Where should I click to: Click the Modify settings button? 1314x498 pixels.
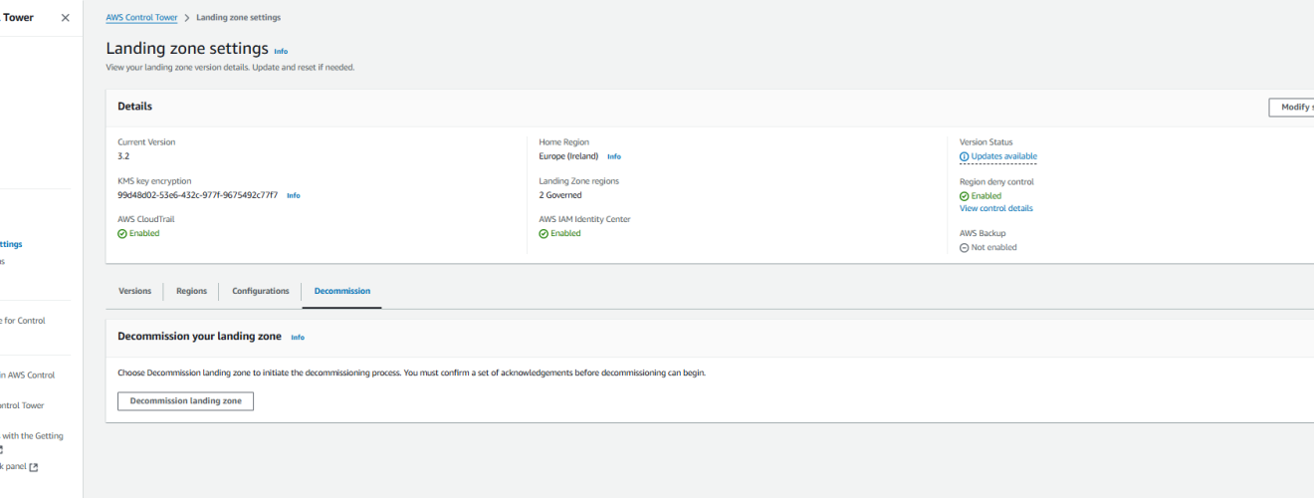click(1292, 108)
